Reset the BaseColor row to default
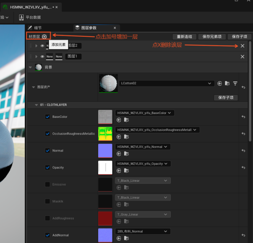 (243, 117)
